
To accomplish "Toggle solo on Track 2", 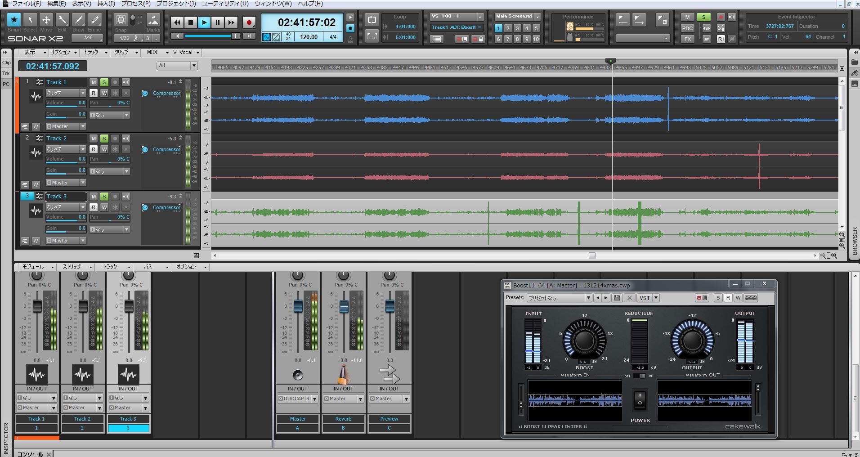I will [x=104, y=139].
